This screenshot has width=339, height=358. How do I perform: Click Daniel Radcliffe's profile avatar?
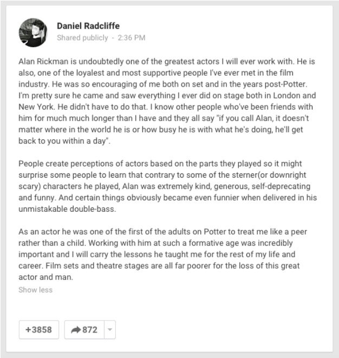[x=32, y=32]
